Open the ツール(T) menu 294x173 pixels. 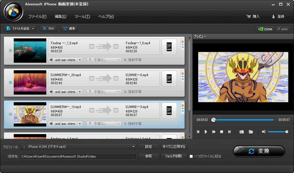pyautogui.click(x=82, y=17)
